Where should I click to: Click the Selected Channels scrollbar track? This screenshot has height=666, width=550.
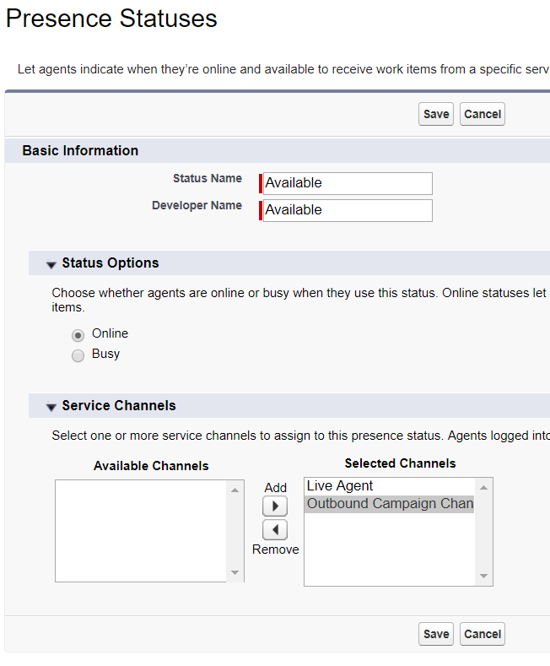pyautogui.click(x=483, y=532)
